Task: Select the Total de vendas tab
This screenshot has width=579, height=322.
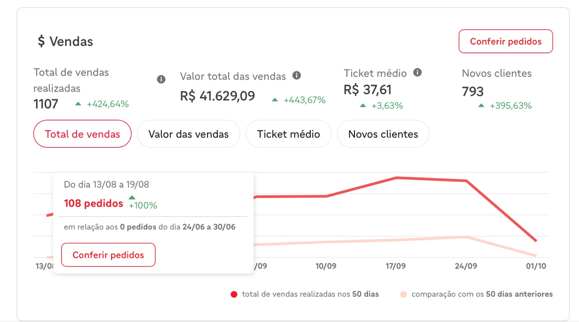Action: 82,134
